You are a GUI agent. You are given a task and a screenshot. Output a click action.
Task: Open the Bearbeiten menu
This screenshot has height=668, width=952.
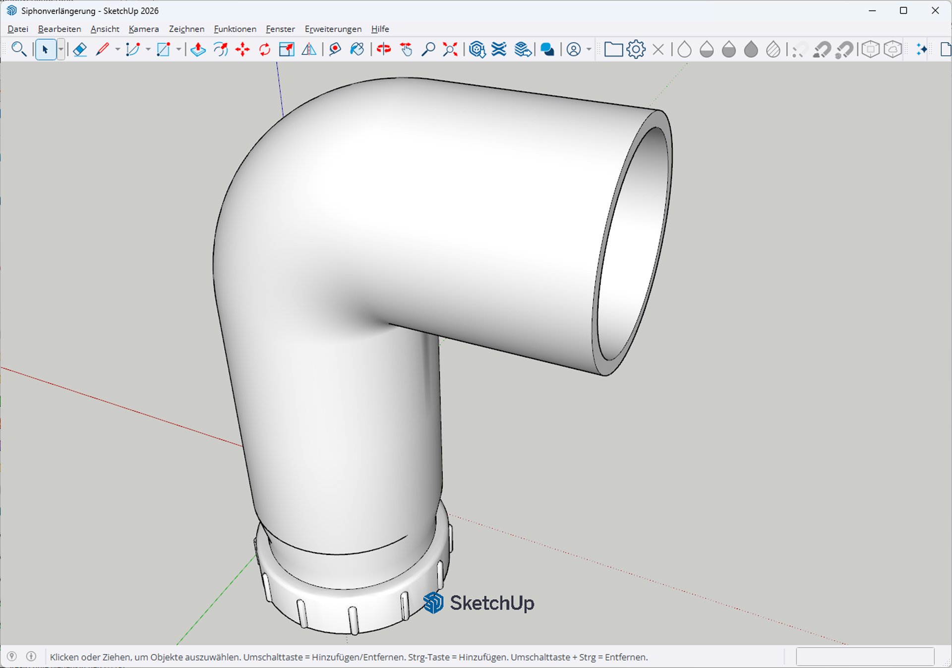pyautogui.click(x=59, y=29)
